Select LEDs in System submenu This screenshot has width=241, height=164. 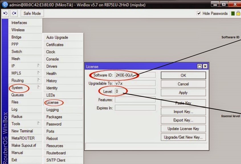[x=63, y=95]
